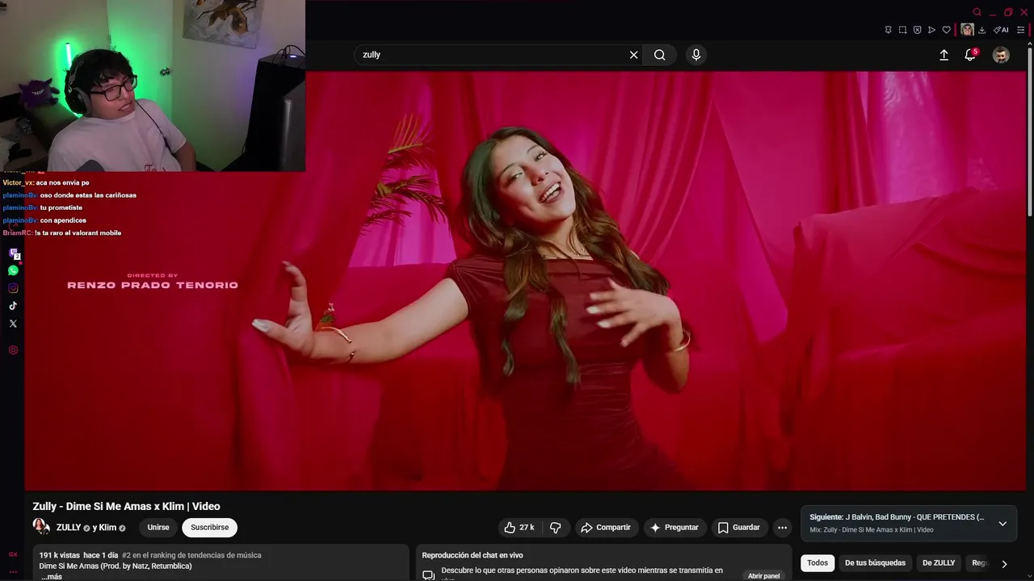Click the send/flow arrow icon
The width and height of the screenshot is (1034, 581).
coord(931,30)
